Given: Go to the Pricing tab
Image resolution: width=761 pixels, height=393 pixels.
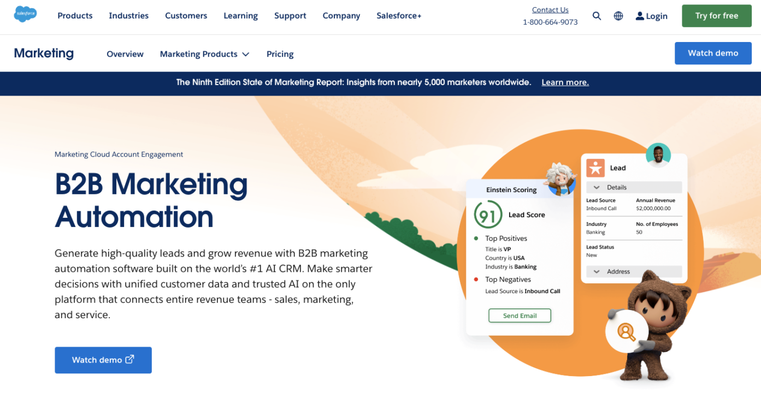Looking at the screenshot, I should (x=280, y=54).
